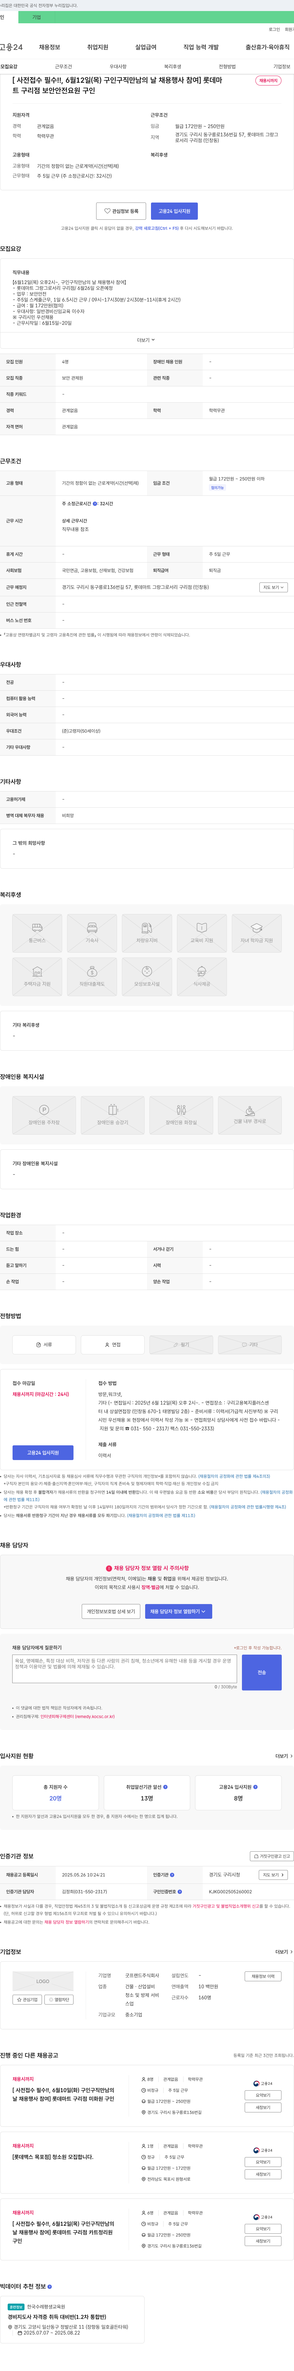Switch to the 근무조건 section tab
The width and height of the screenshot is (294, 2371).
tap(63, 66)
